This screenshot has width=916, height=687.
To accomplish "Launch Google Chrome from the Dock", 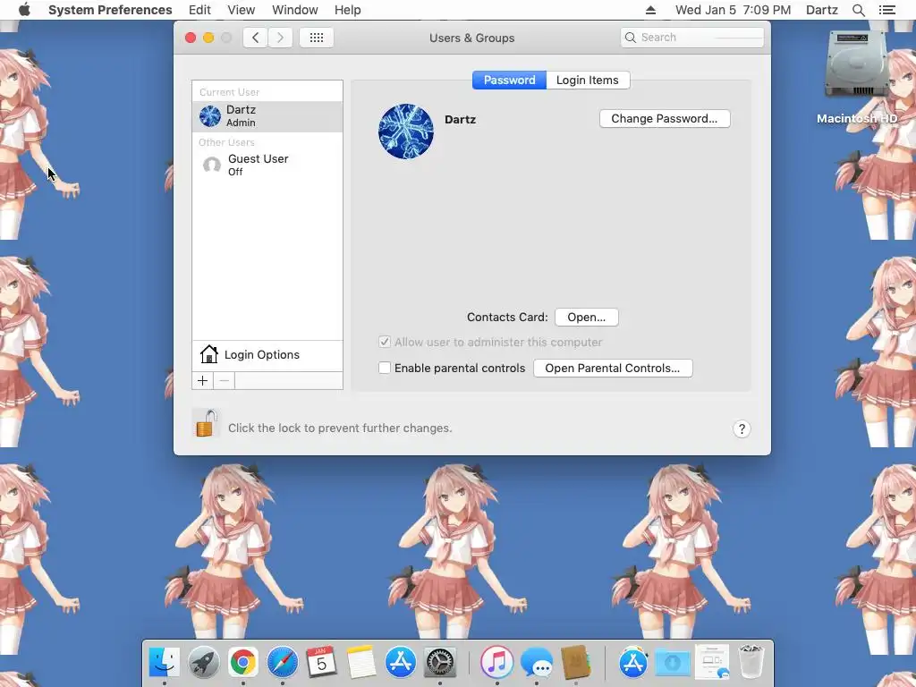I will pyautogui.click(x=243, y=663).
